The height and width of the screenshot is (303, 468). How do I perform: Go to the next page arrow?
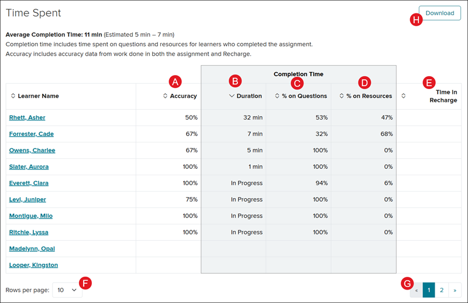click(455, 290)
